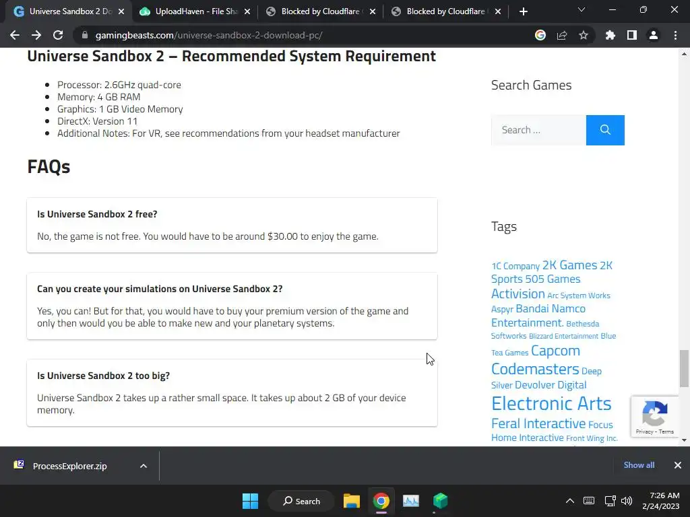Screen dimensions: 690x517
Task: Open the Aspyr tag
Action: pos(502,309)
